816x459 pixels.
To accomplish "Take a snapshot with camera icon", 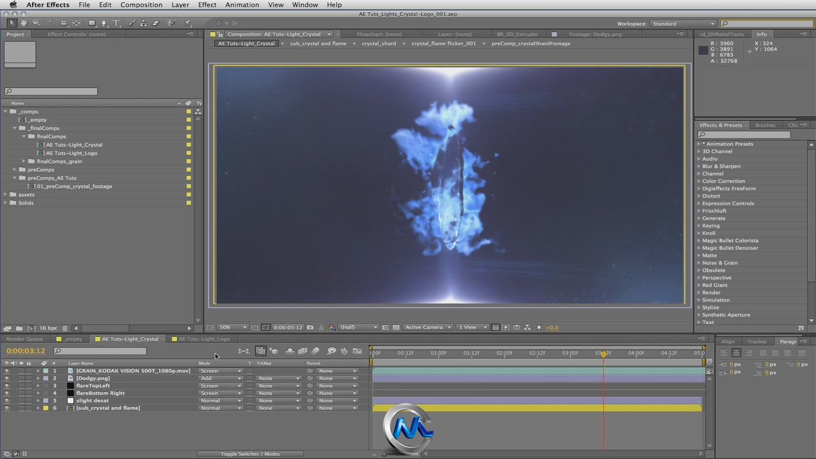I will click(x=310, y=327).
